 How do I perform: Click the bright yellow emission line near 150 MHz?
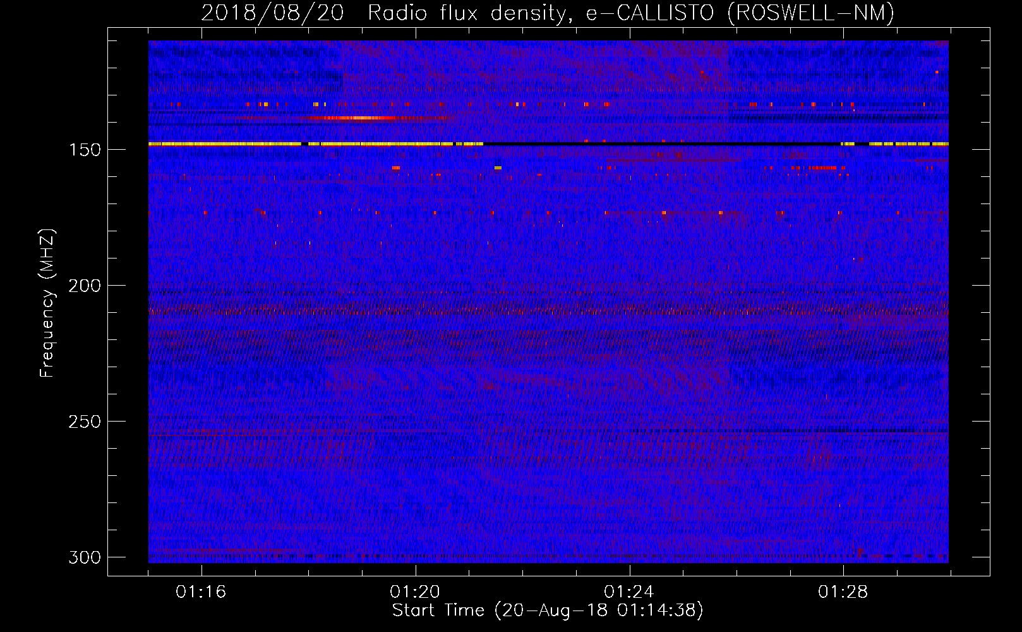pyautogui.click(x=316, y=144)
